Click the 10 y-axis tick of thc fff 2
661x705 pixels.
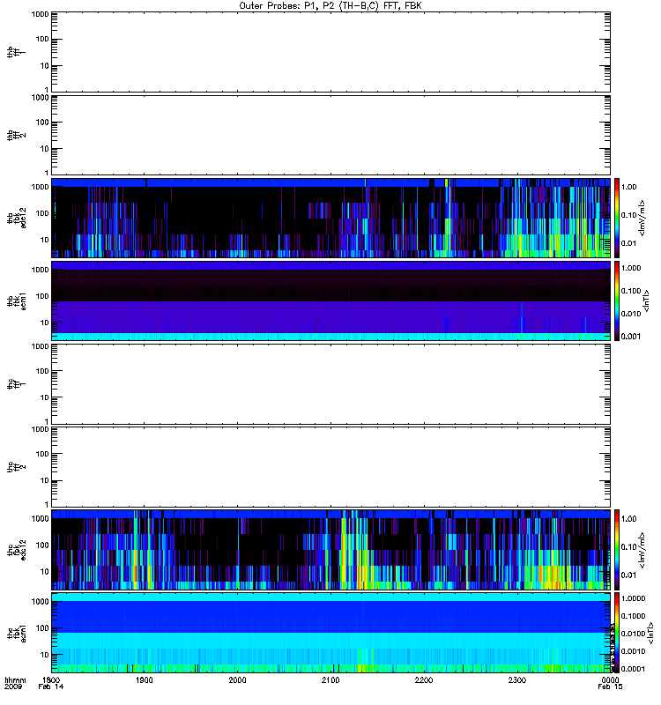point(45,480)
